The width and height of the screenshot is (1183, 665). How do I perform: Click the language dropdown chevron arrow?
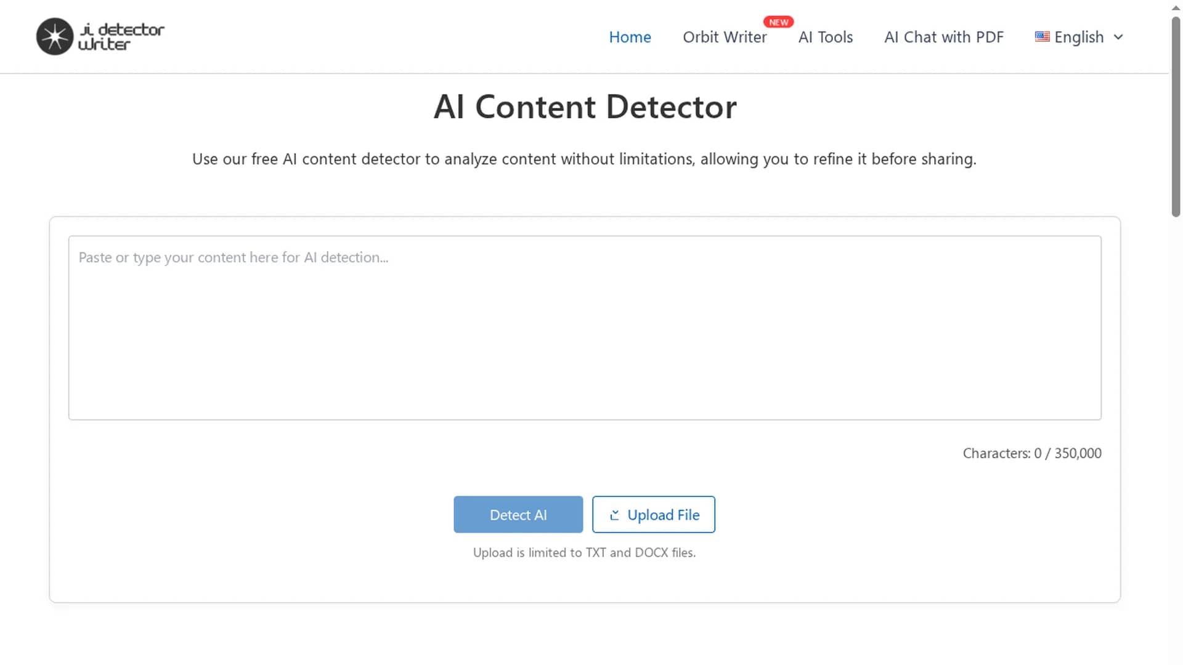[1118, 37]
